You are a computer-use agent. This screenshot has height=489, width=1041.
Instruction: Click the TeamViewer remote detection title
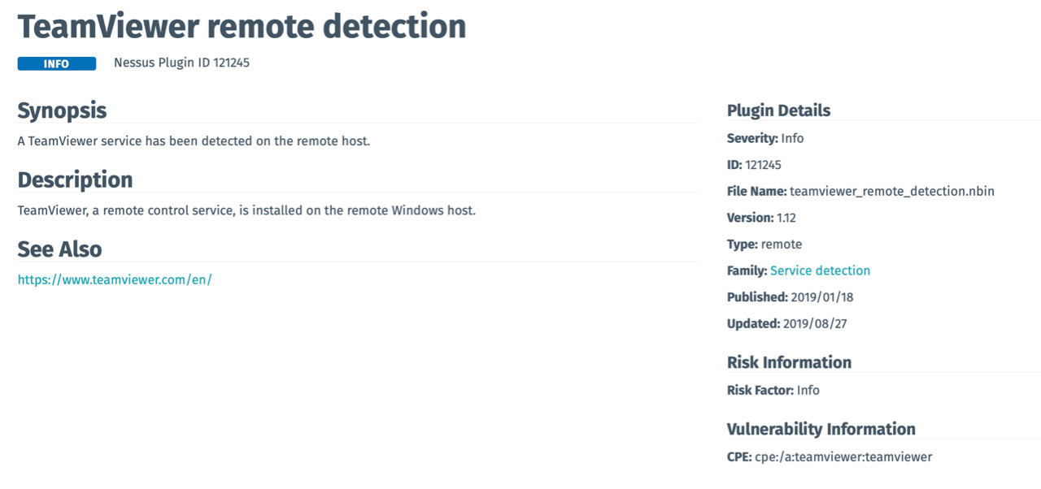(x=242, y=27)
